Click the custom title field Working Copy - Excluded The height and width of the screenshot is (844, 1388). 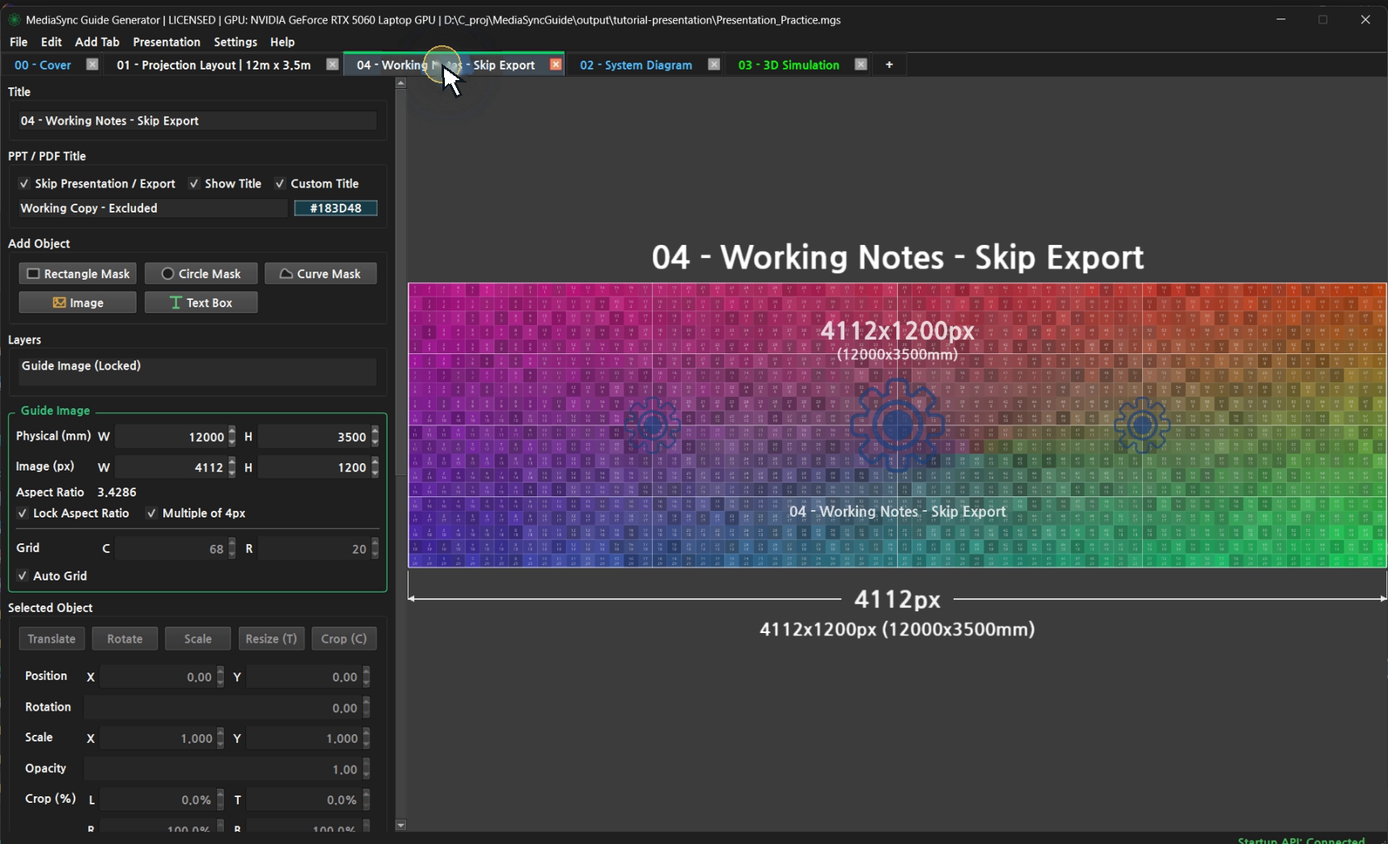[x=153, y=208]
